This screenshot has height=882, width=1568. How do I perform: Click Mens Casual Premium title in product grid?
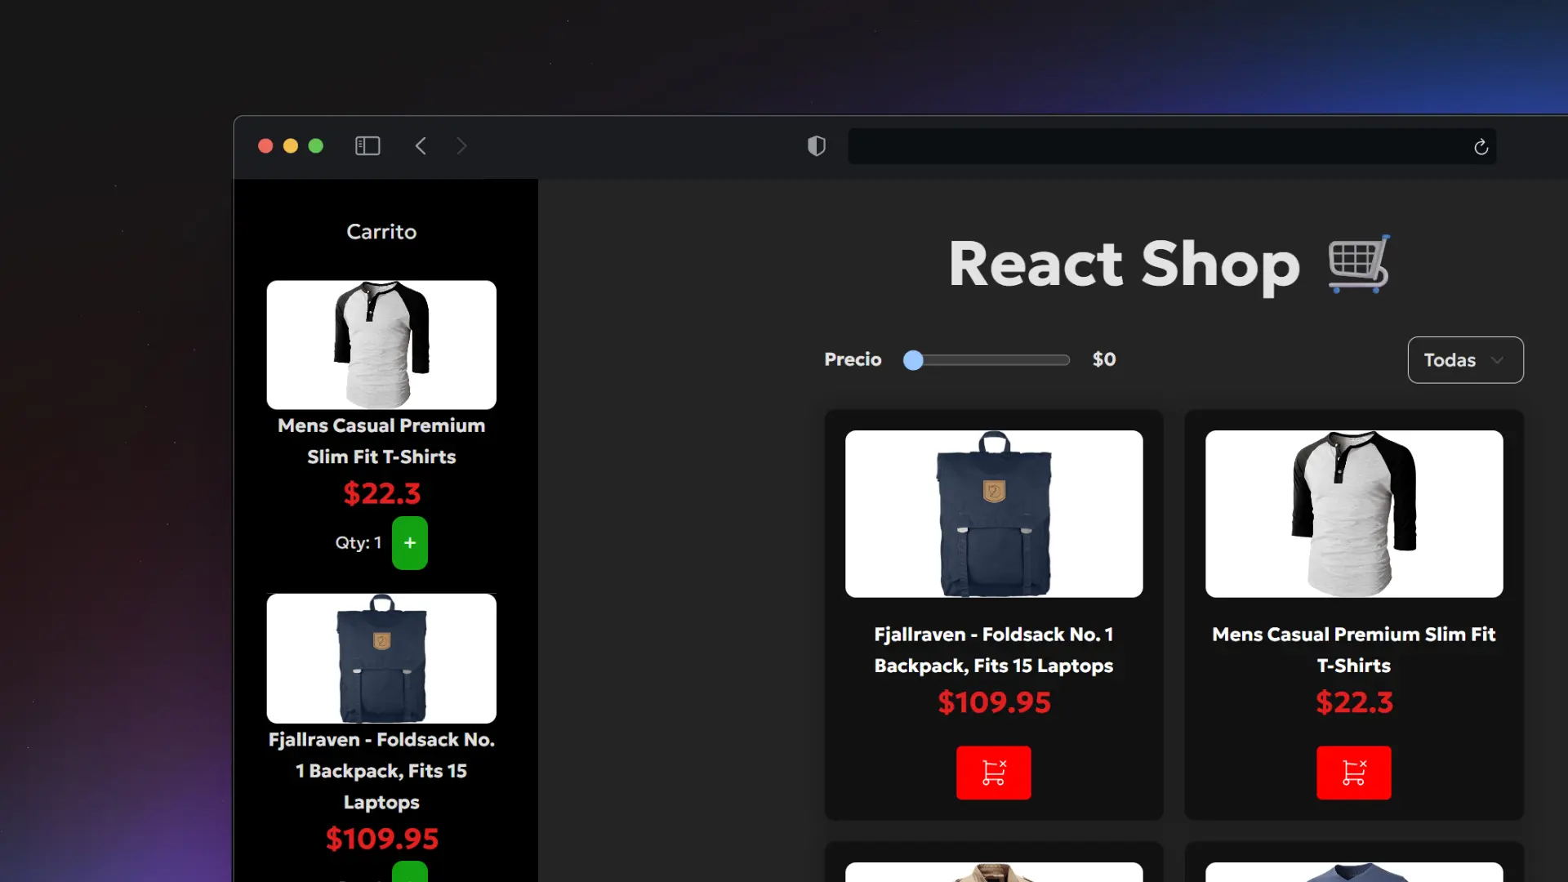1354,650
